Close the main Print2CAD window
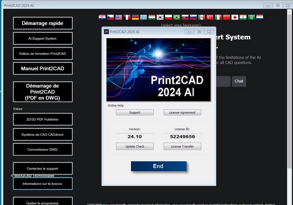The width and height of the screenshot is (293, 205). click(288, 5)
